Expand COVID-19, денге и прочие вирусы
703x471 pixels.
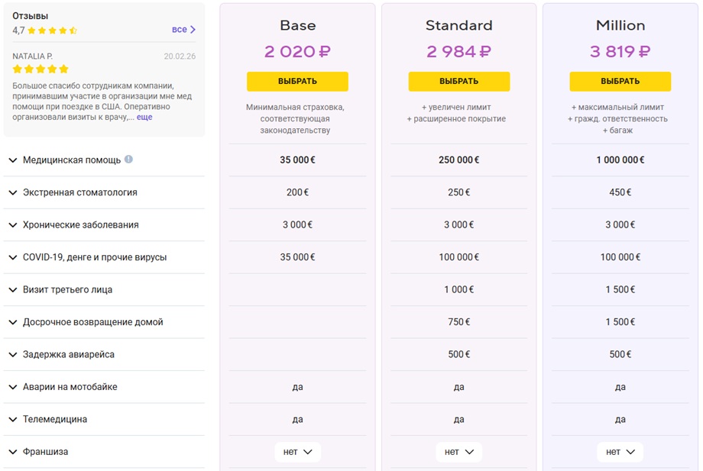coord(104,257)
